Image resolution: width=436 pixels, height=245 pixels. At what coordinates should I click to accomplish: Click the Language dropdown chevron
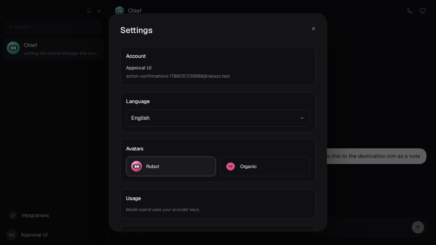(302, 118)
